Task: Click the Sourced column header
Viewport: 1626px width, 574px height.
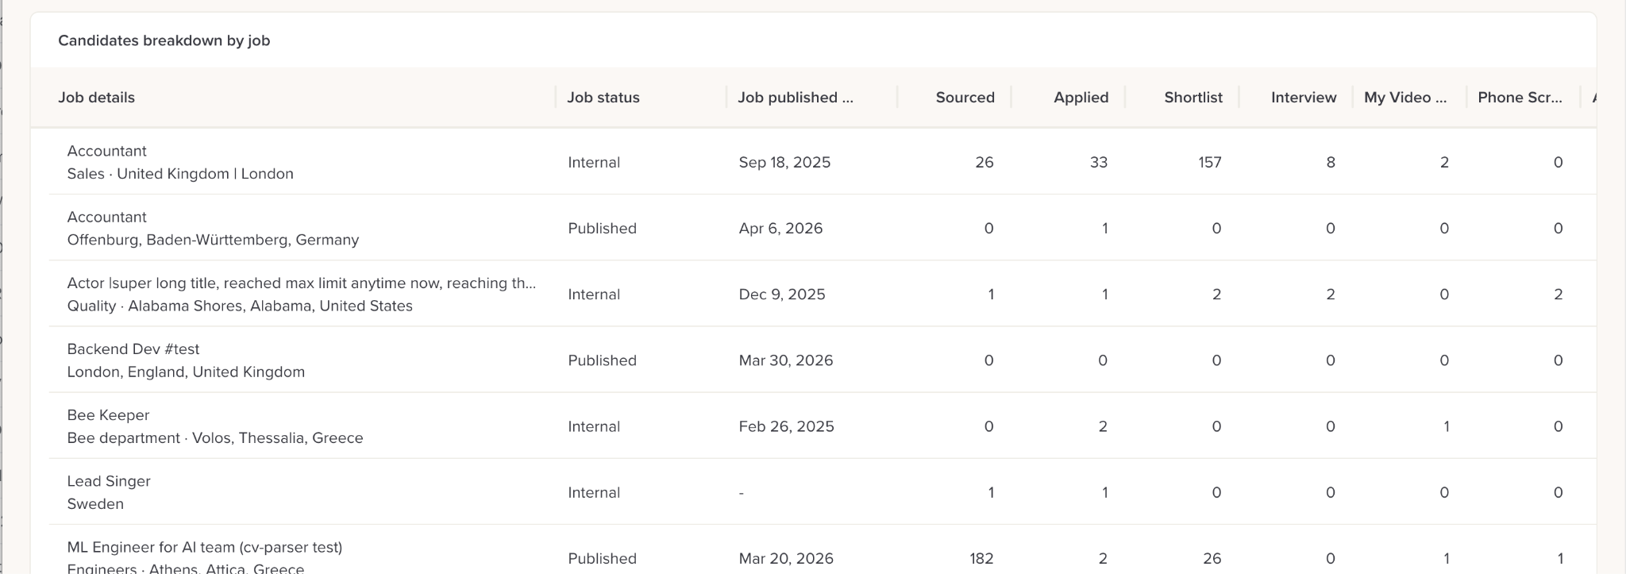Action: pos(964,98)
